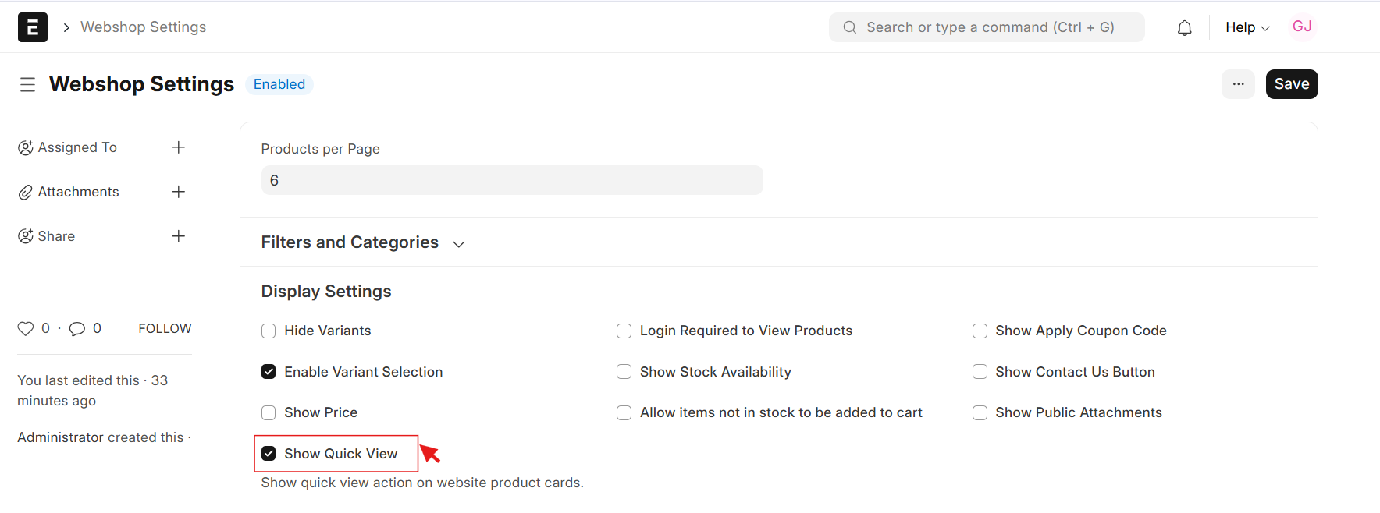
Task: Click Webshop Settings breadcrumb link
Action: [x=144, y=27]
